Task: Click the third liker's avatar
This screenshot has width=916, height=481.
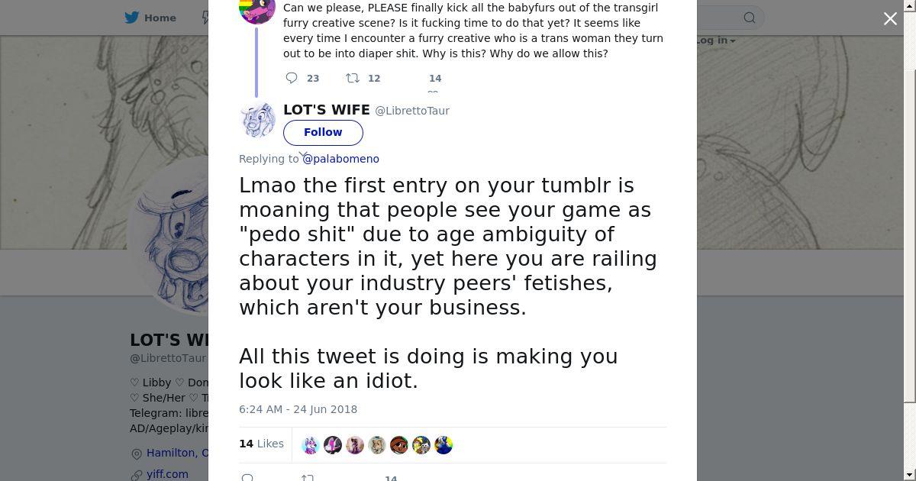Action: point(355,445)
